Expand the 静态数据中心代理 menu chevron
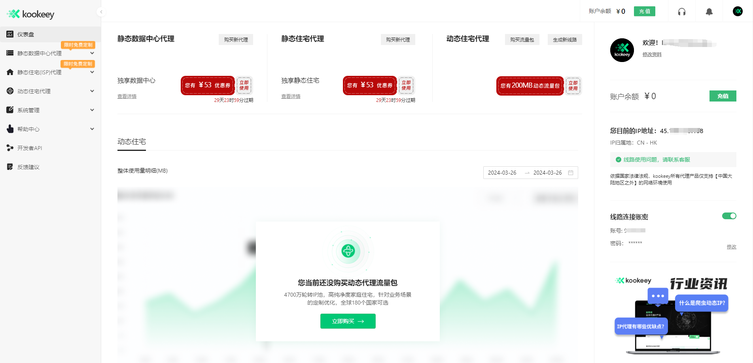Image resolution: width=753 pixels, height=363 pixels. click(92, 53)
